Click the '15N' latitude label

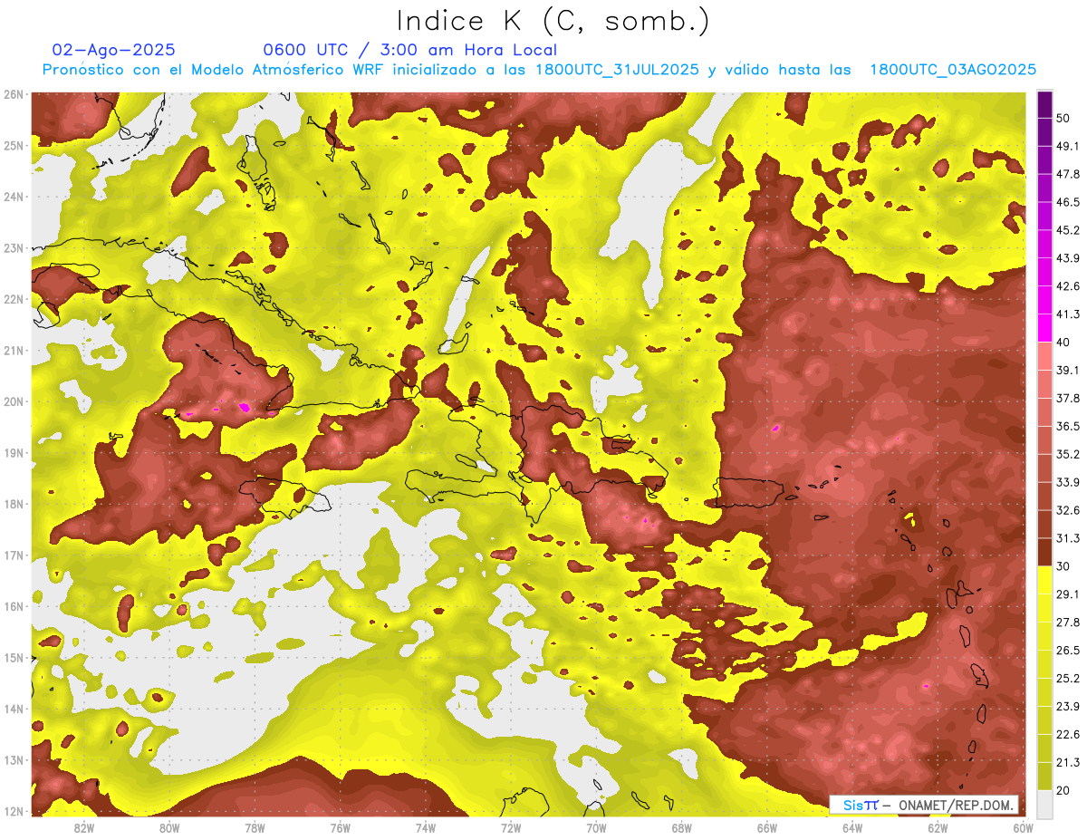pos(14,658)
